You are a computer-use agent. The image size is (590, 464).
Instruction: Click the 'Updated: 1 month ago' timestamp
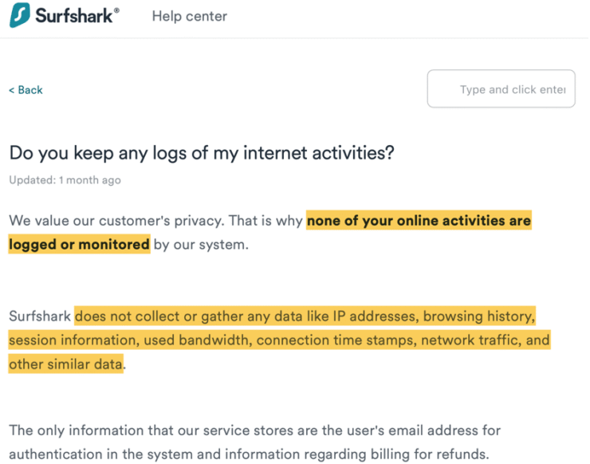(x=65, y=180)
